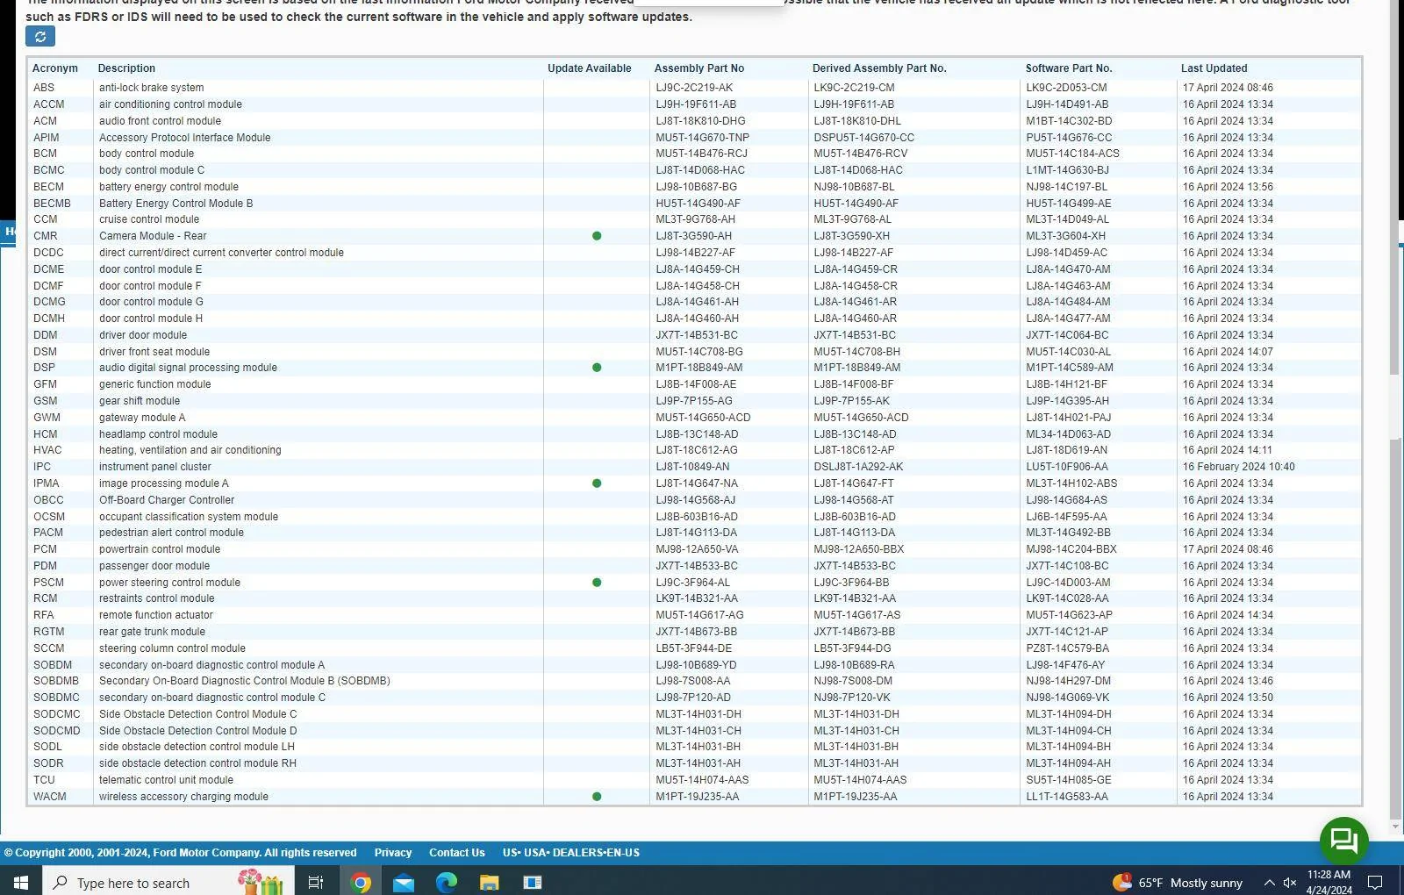Click the green update dot for DSP
The height and width of the screenshot is (895, 1404).
tap(597, 368)
